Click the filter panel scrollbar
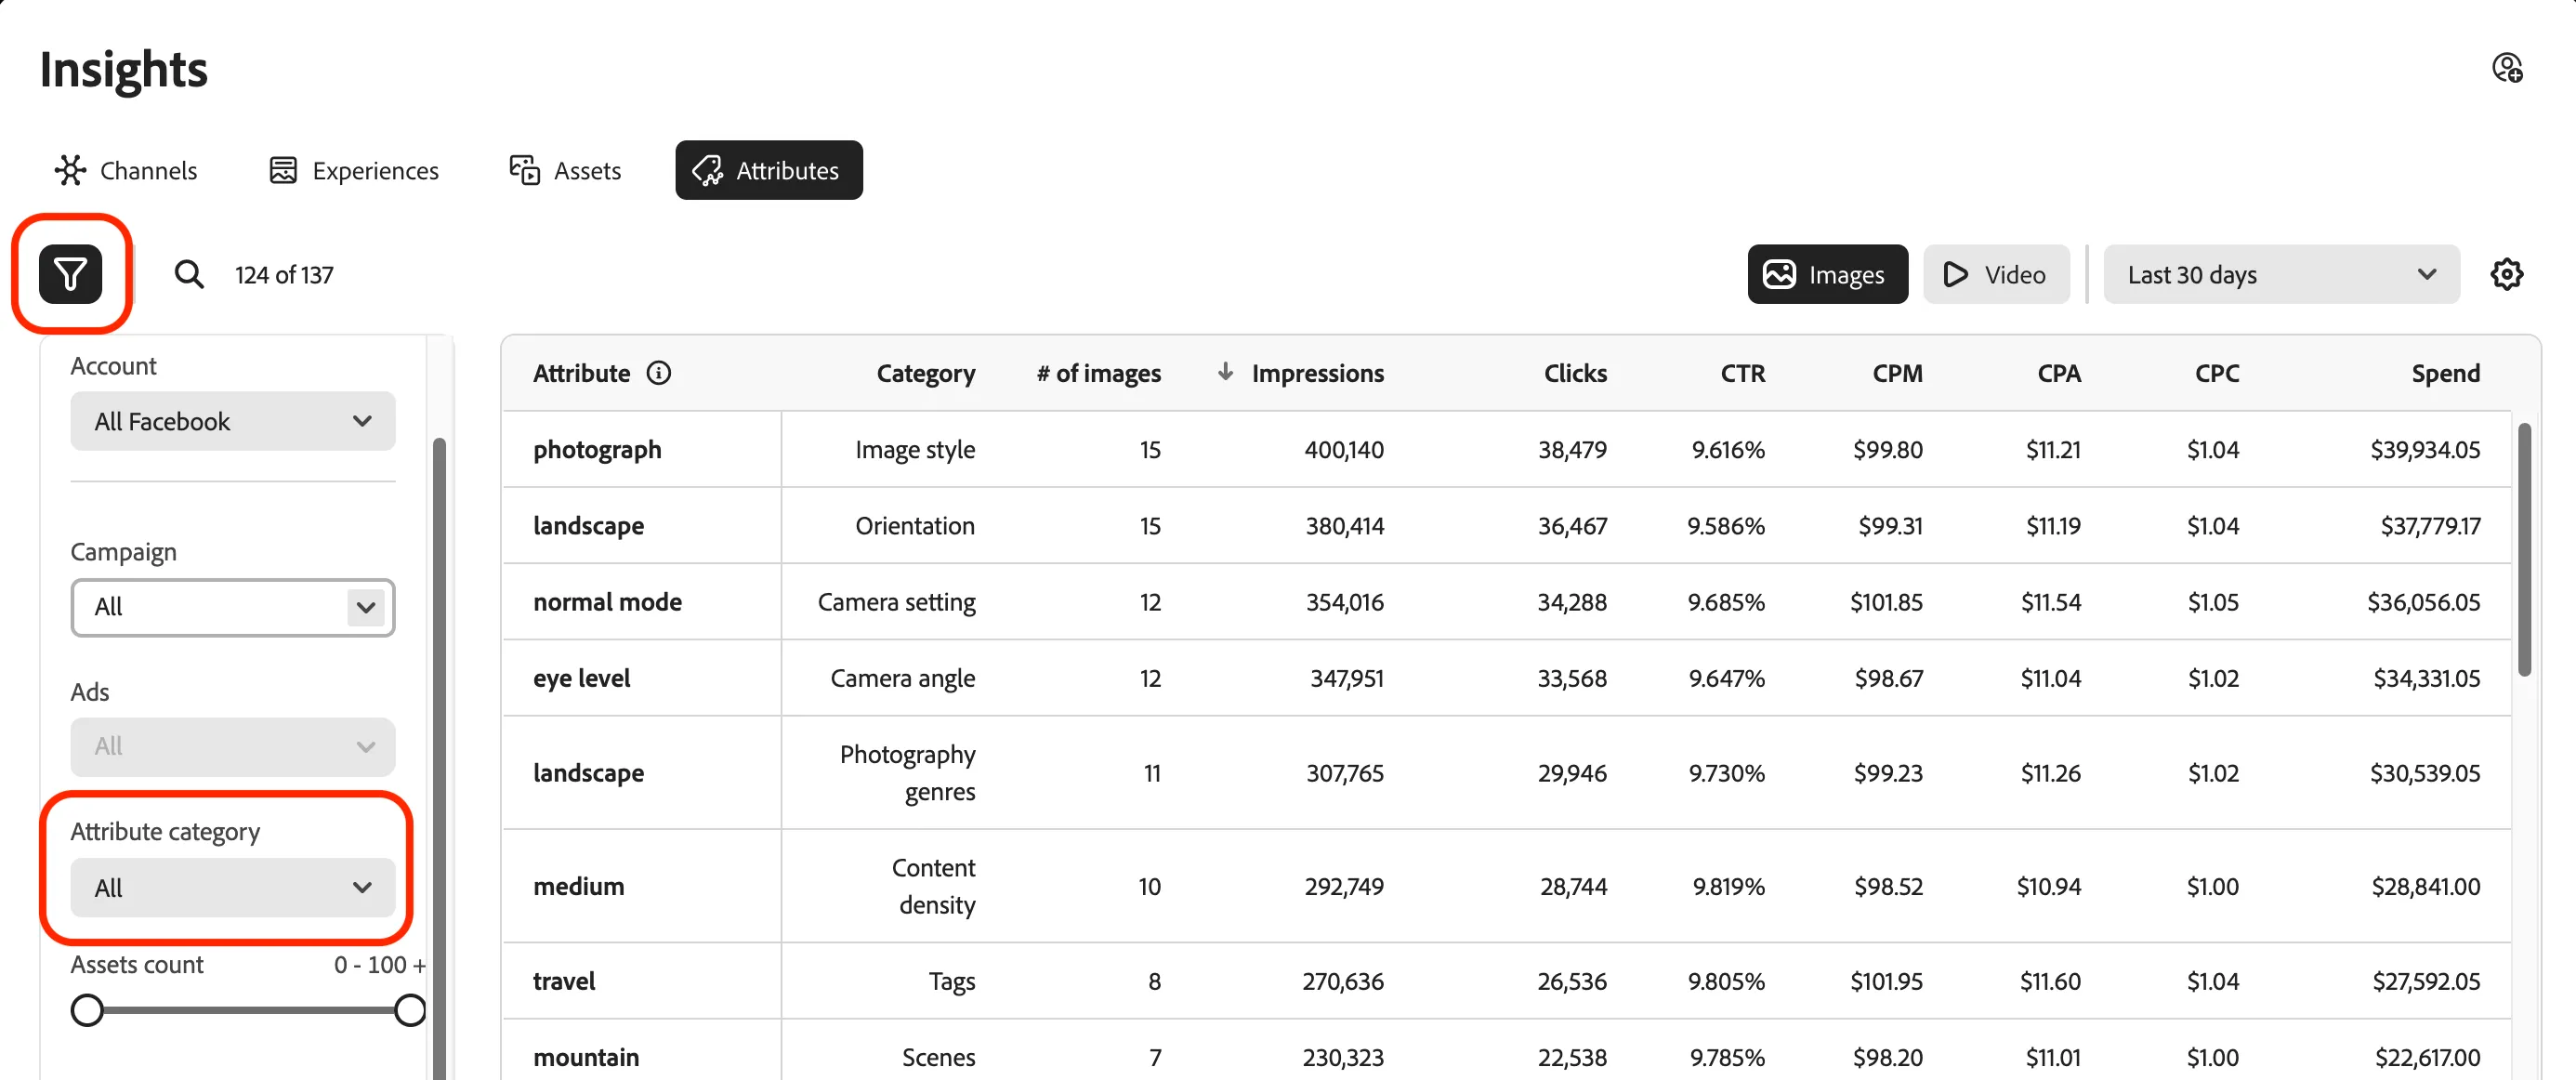 click(439, 758)
